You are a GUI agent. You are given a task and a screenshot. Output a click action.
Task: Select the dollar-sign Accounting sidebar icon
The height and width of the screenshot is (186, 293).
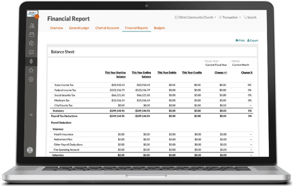click(31, 61)
